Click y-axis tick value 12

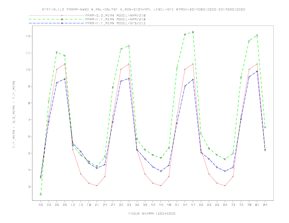28,36
